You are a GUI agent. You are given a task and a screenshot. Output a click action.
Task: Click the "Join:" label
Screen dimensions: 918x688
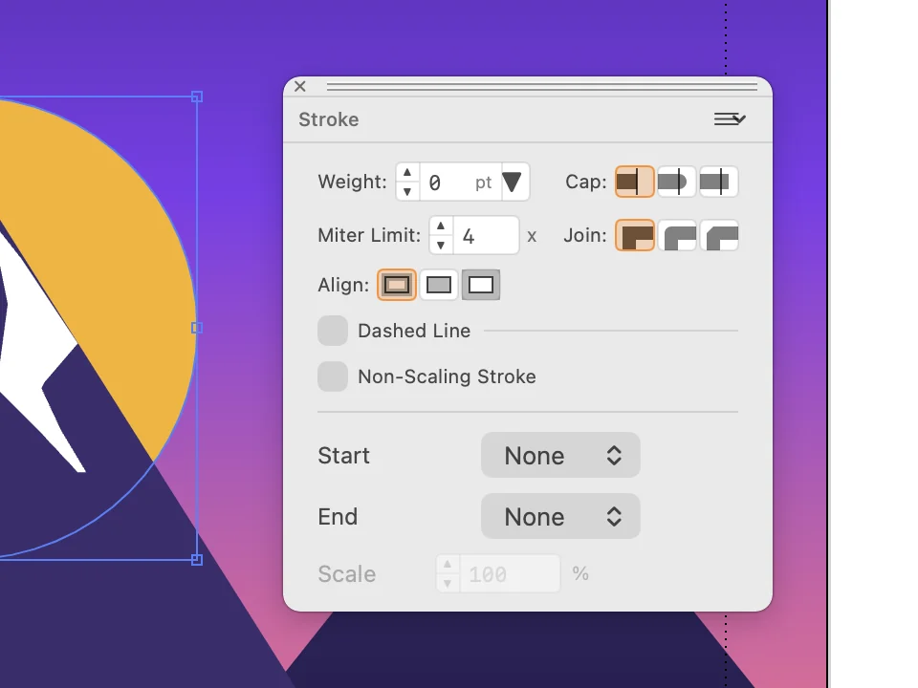(x=585, y=235)
